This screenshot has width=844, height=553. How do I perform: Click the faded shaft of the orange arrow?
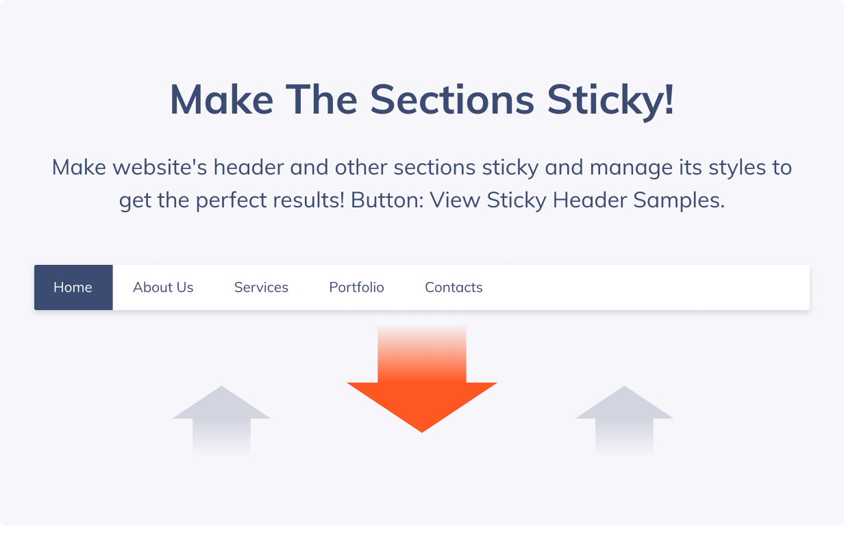click(x=422, y=353)
